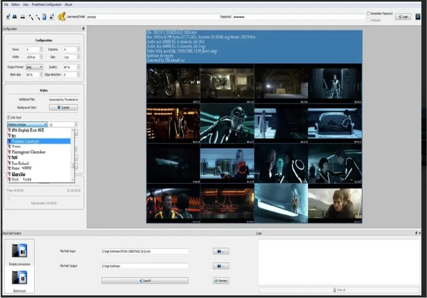
Task: Open the Output Format jpeg dropdown
Action: (x=34, y=67)
